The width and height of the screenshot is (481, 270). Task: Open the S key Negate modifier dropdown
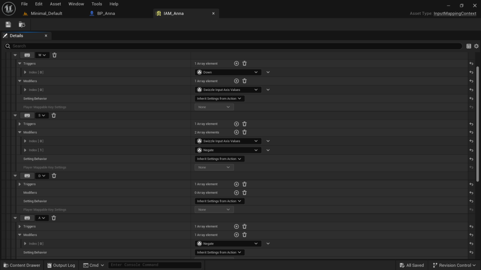tap(228, 150)
